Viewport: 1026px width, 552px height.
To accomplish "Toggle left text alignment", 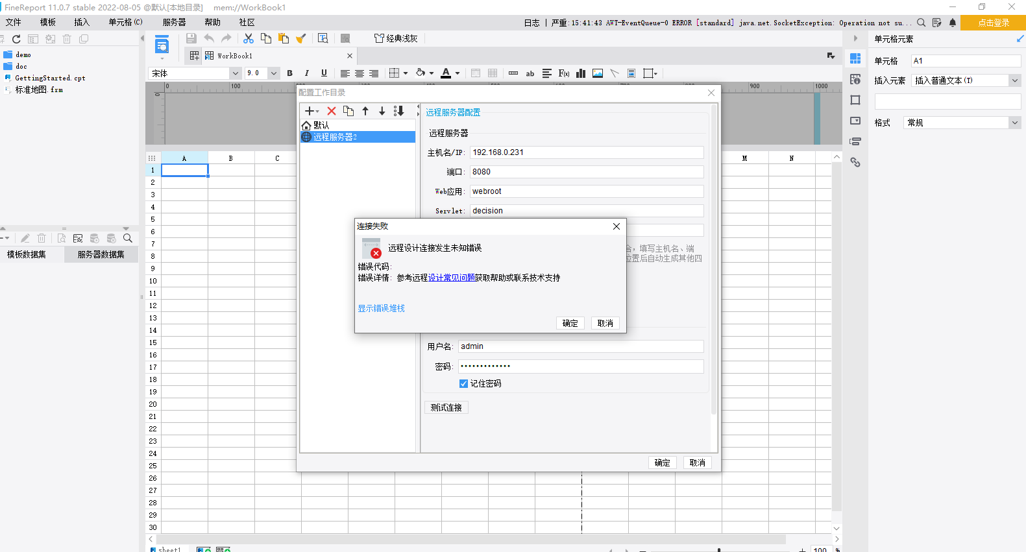I will pyautogui.click(x=345, y=73).
